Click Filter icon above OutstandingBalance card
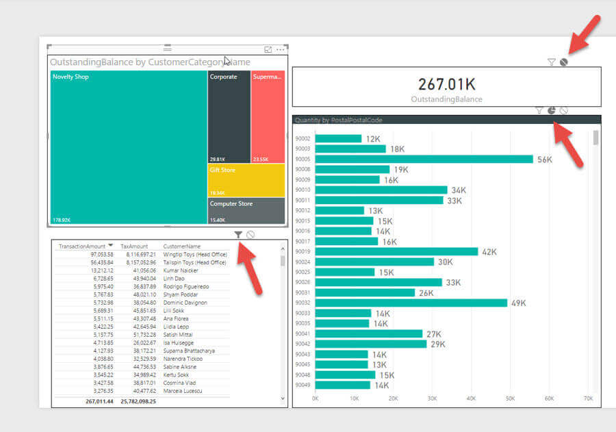The image size is (616, 432). (x=552, y=62)
